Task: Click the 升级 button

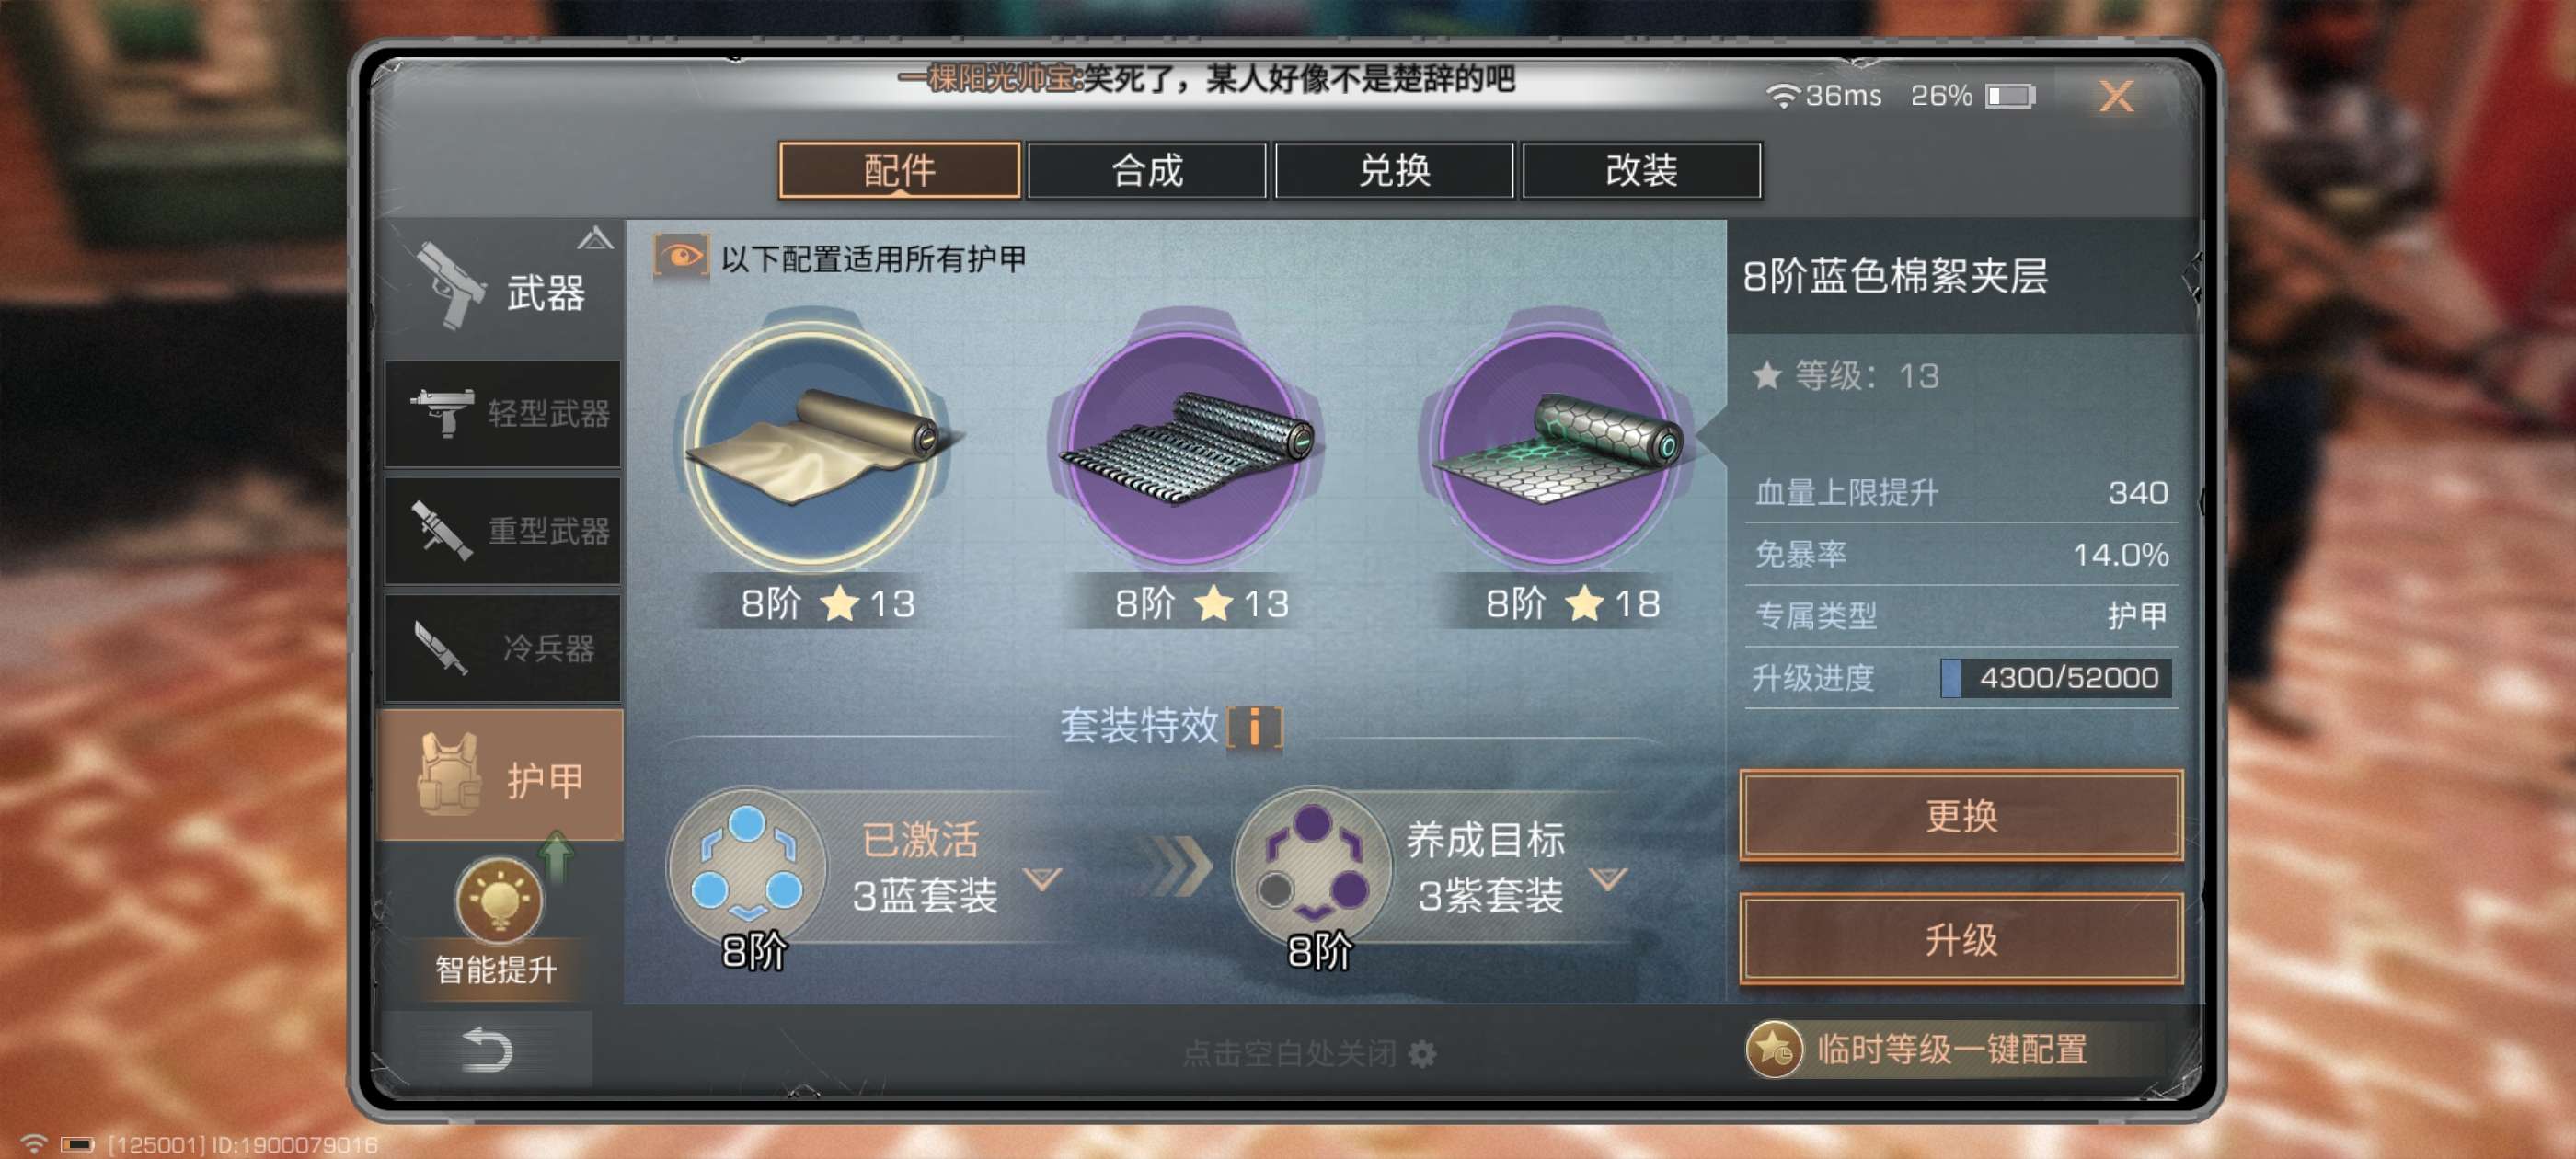Action: (1960, 939)
